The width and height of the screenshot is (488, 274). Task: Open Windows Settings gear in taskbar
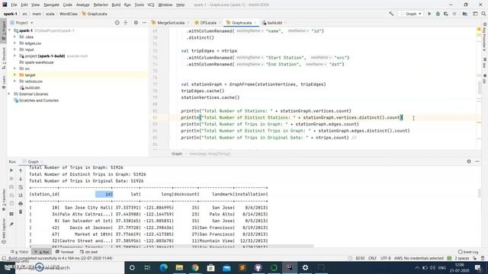click(305, 267)
